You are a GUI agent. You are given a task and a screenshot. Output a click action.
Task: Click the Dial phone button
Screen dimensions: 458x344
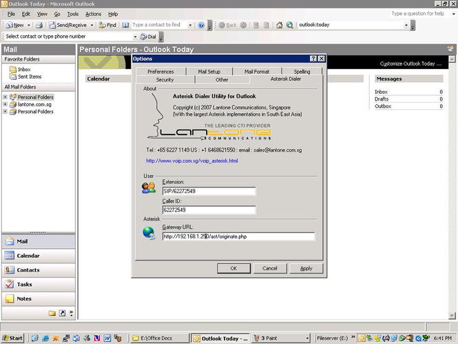(x=148, y=37)
